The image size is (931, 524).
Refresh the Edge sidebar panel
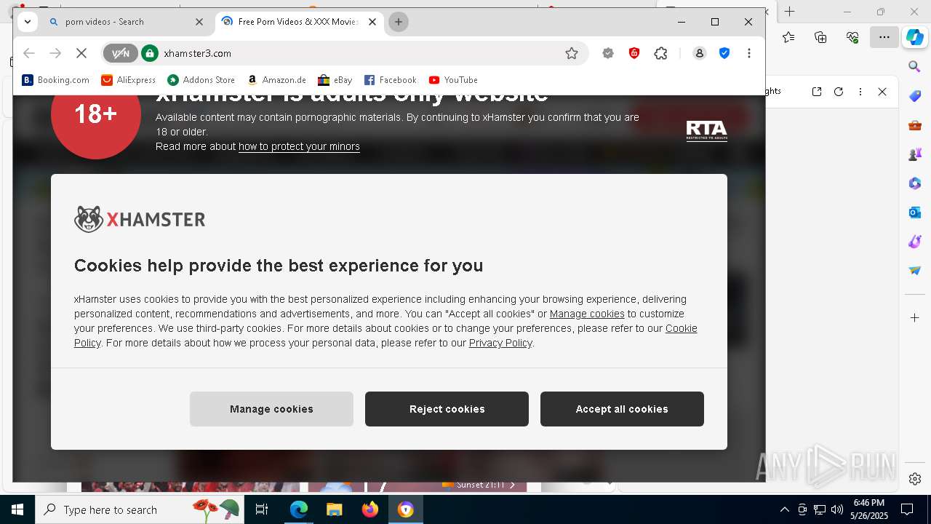[x=839, y=92]
